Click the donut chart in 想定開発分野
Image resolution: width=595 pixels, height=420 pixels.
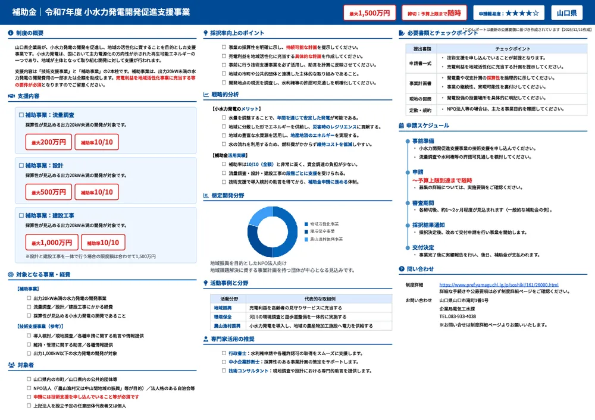point(273,232)
